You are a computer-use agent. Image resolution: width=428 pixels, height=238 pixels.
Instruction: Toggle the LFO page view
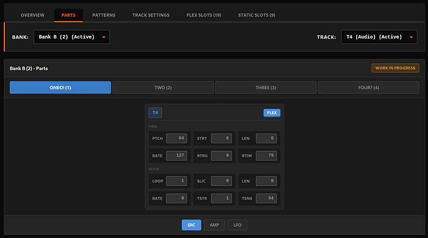[x=237, y=225]
